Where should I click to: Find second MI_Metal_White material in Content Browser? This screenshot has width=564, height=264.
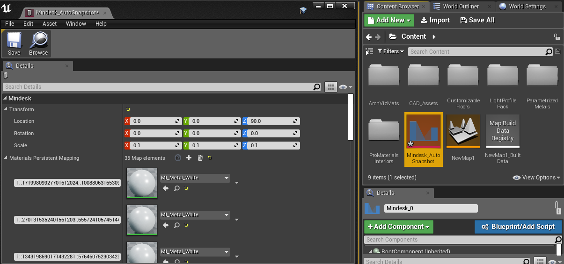(177, 225)
